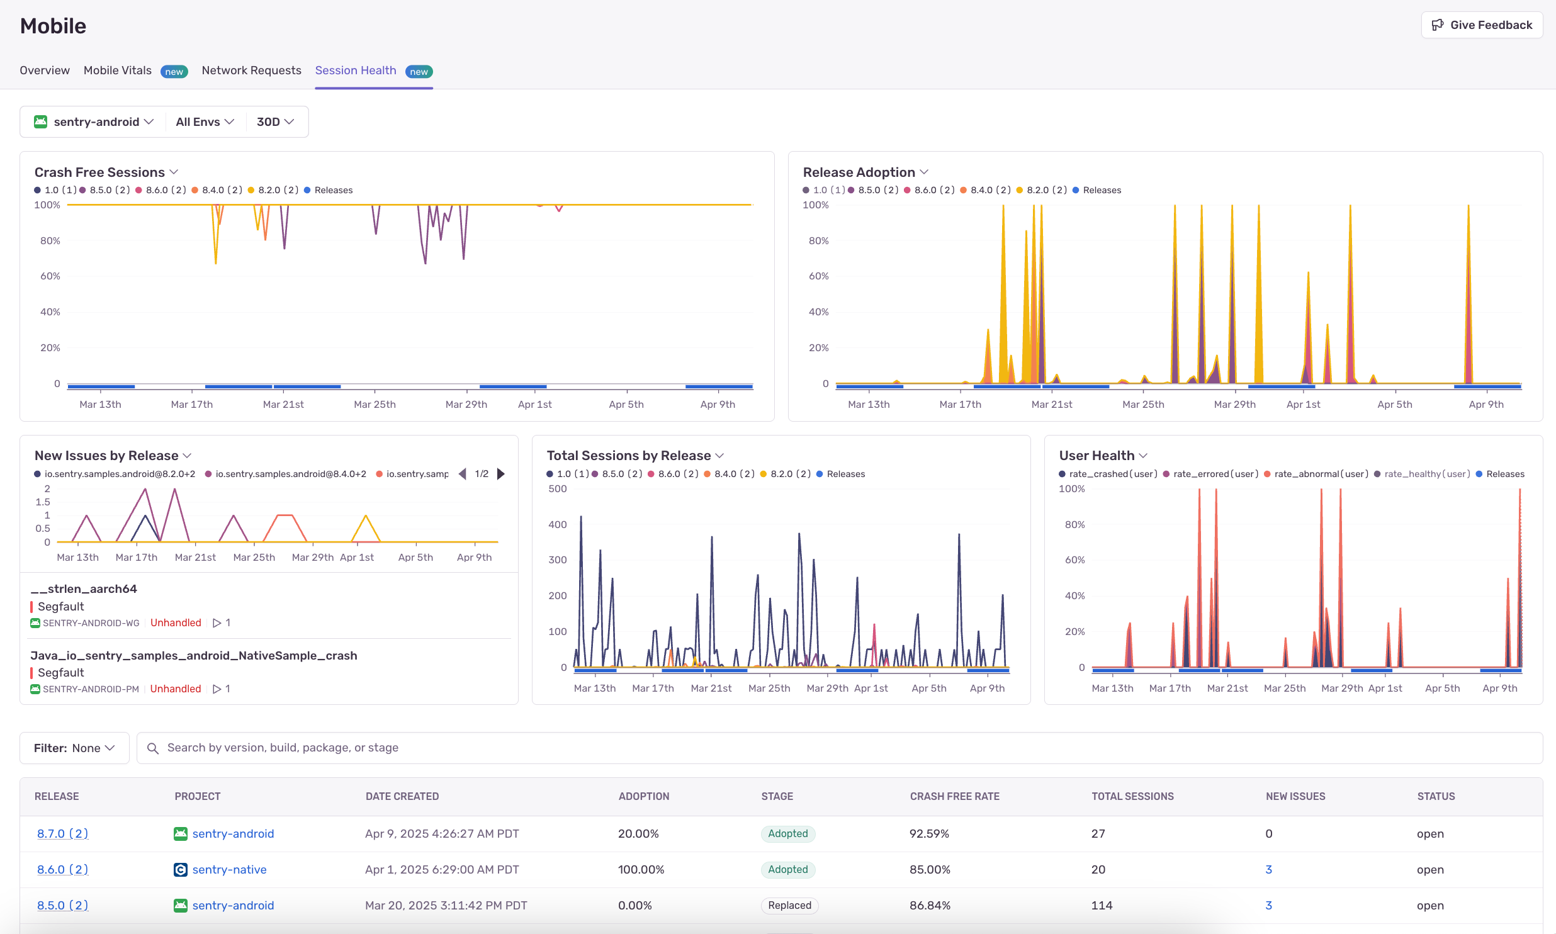Viewport: 1556px width, 934px height.
Task: Click the sentry-native platform icon in the table
Action: pos(181,869)
